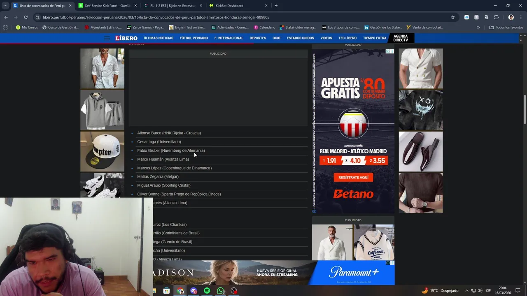Open the Mis Cursos bookmark
Image resolution: width=527 pixels, height=296 pixels.
click(27, 28)
